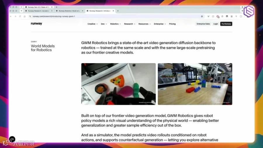Switch to Runway Robotics tab
Viewport: 263px width, 148px height.
pos(69,11)
